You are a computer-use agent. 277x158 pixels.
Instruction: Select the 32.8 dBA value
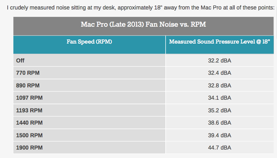pos(220,86)
